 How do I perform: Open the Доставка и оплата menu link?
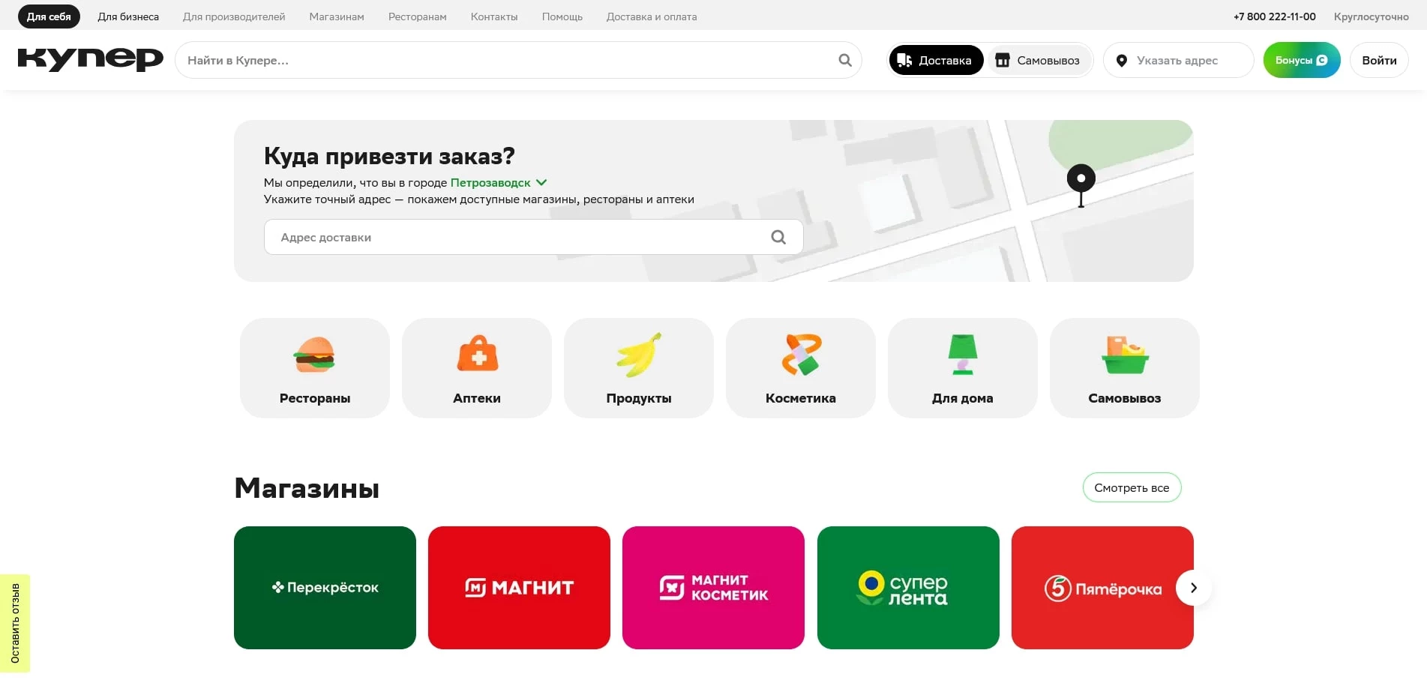(x=652, y=16)
